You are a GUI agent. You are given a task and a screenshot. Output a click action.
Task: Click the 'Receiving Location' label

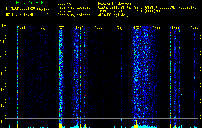click(75, 7)
